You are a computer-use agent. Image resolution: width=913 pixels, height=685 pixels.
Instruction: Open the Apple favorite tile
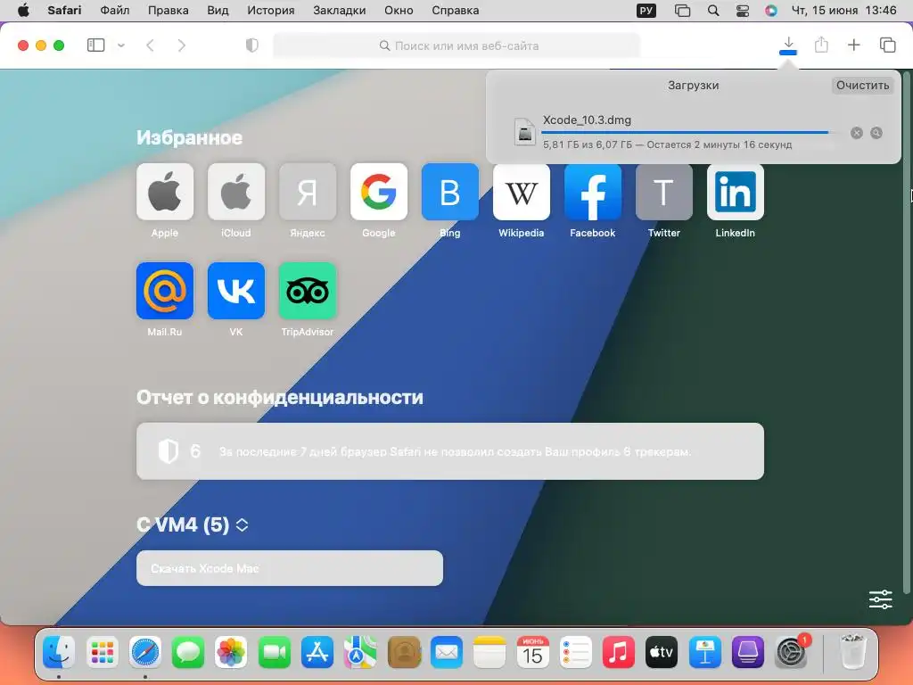click(165, 192)
